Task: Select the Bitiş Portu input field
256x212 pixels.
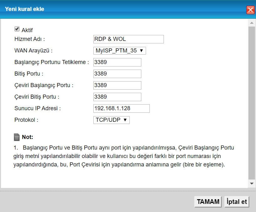Action: [117, 74]
